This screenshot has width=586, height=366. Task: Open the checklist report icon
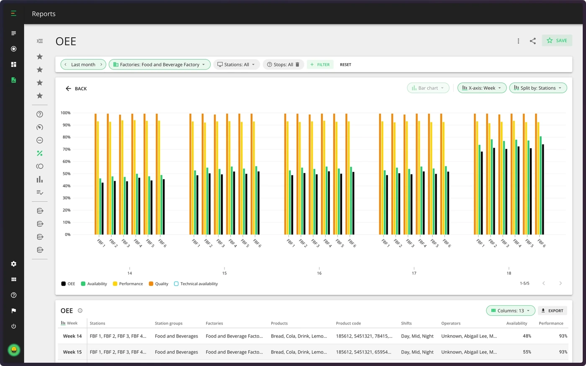coord(40,192)
